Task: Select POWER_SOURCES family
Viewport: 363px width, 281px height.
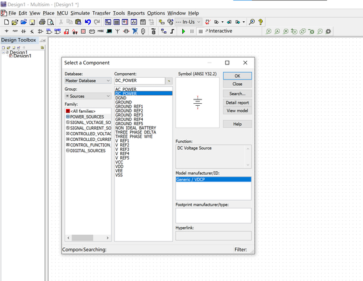Action: [88, 116]
